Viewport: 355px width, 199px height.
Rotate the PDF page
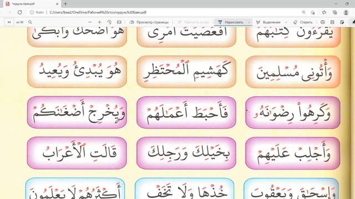109,22
